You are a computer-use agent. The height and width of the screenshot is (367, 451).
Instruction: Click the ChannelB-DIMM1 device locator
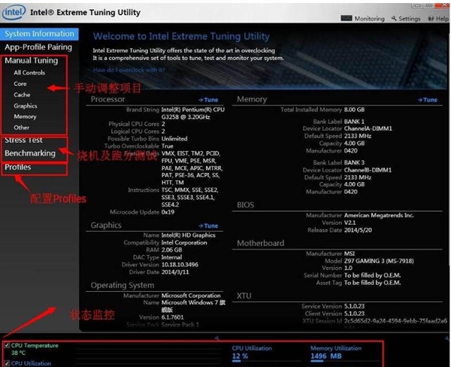[x=368, y=170]
